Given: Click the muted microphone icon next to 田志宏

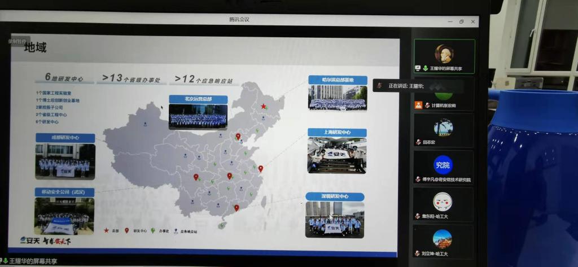Looking at the screenshot, I should point(418,142).
